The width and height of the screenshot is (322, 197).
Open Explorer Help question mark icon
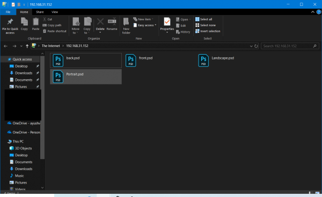(x=319, y=12)
